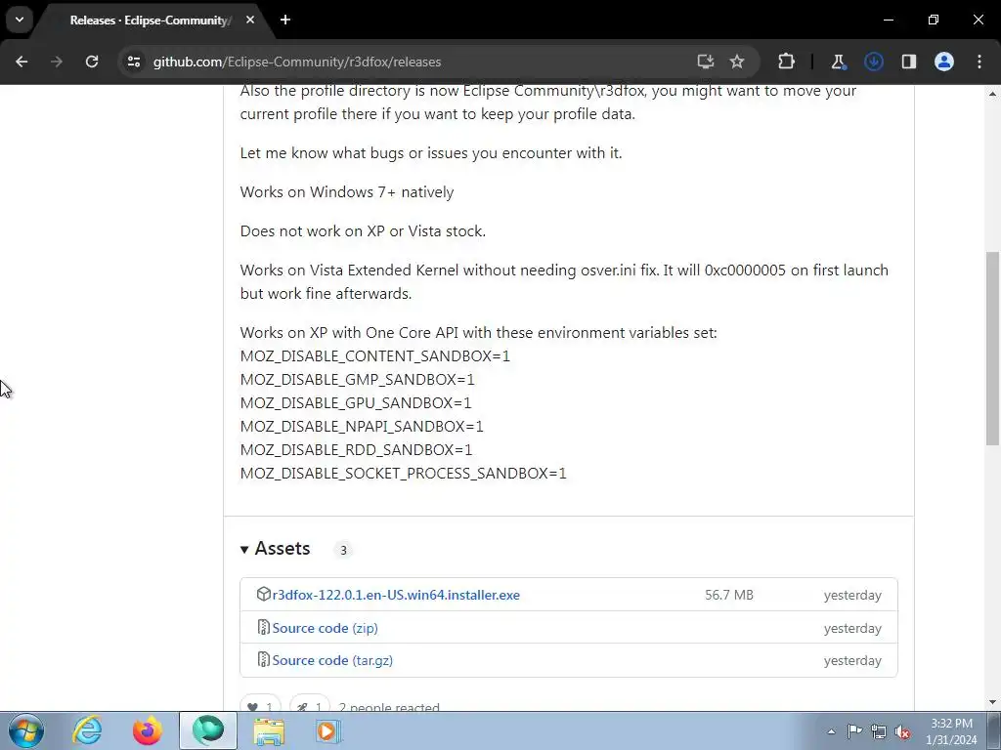1001x750 pixels.
Task: Click MOZ_DISABLE_SOCKET_PROCESS_SANDBOX=1 text
Action: 404,474
